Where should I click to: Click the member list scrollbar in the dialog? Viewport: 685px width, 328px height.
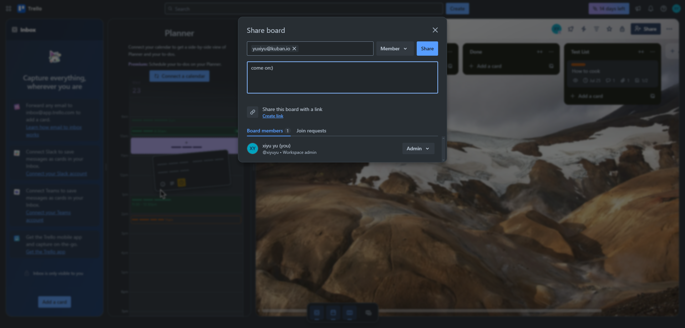click(x=443, y=148)
